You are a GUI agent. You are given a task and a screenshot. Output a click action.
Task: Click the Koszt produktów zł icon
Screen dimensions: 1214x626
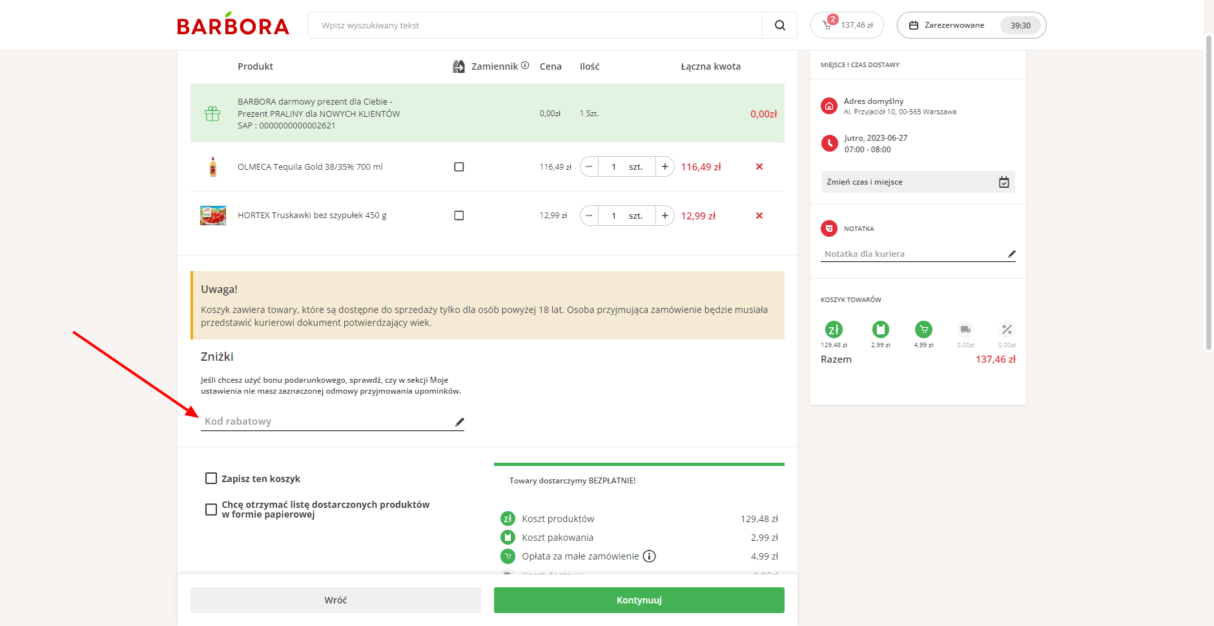tap(508, 519)
